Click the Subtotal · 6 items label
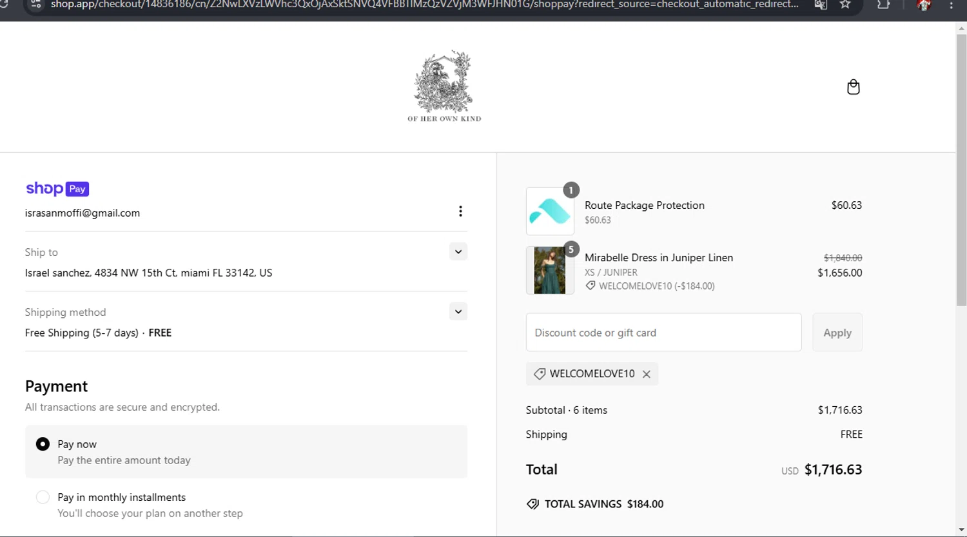Image resolution: width=967 pixels, height=537 pixels. point(567,410)
